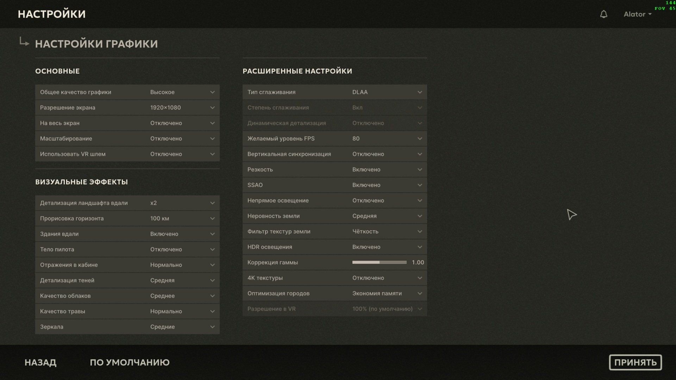Change HDR освещения setting

335,247
